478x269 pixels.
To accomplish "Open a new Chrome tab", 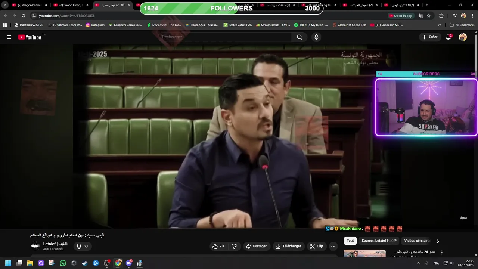I will (427, 5).
